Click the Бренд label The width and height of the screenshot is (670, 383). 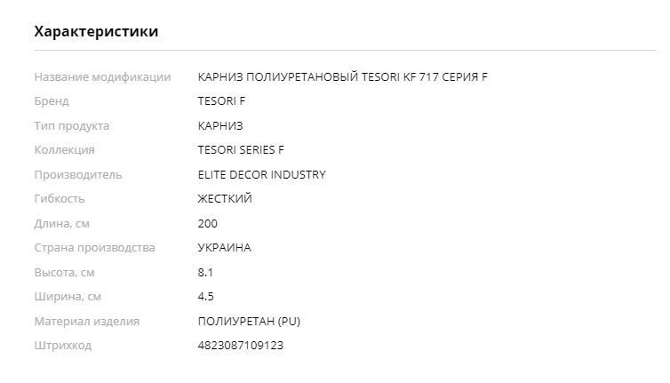pyautogui.click(x=52, y=101)
